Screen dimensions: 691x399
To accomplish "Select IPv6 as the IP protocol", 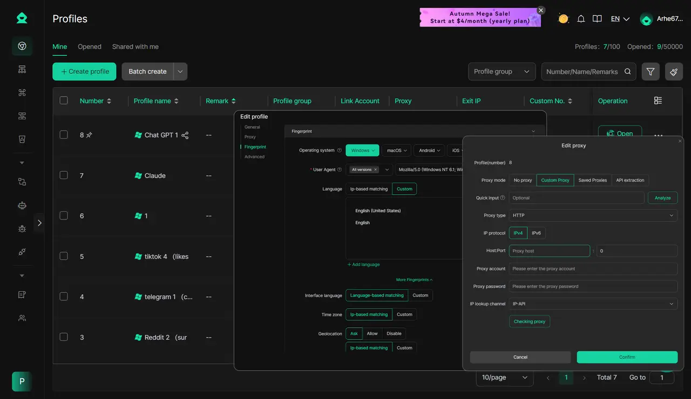I will 536,233.
